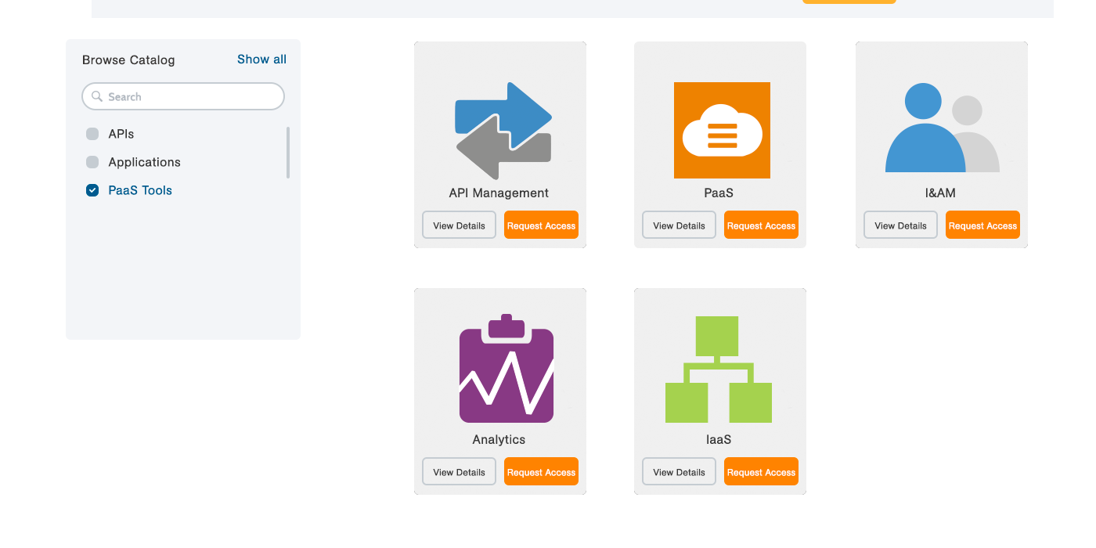The height and width of the screenshot is (548, 1096).
Task: Focus the catalog Search field
Action: [x=192, y=97]
